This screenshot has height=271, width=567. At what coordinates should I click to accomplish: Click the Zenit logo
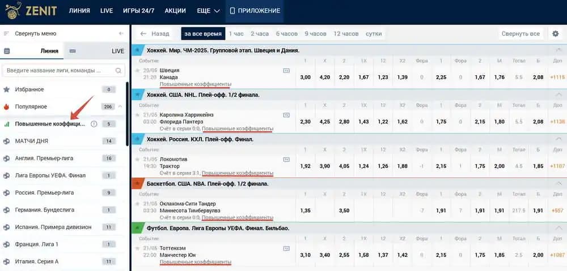31,10
